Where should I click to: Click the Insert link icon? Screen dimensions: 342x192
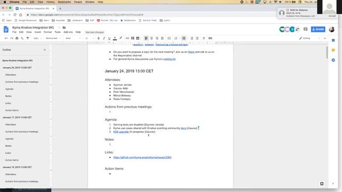tap(127, 38)
